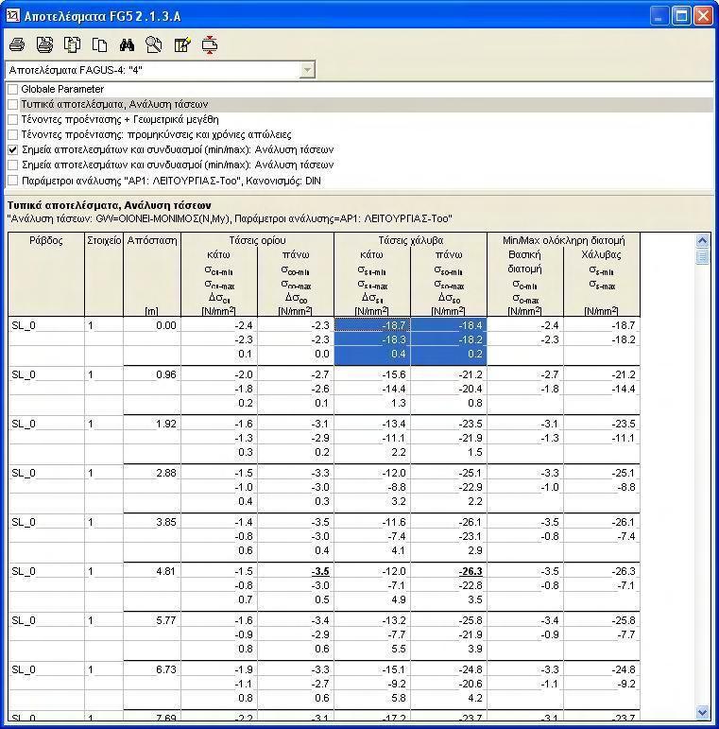
Task: Click the cell showing -23.1
Action: coord(449,536)
